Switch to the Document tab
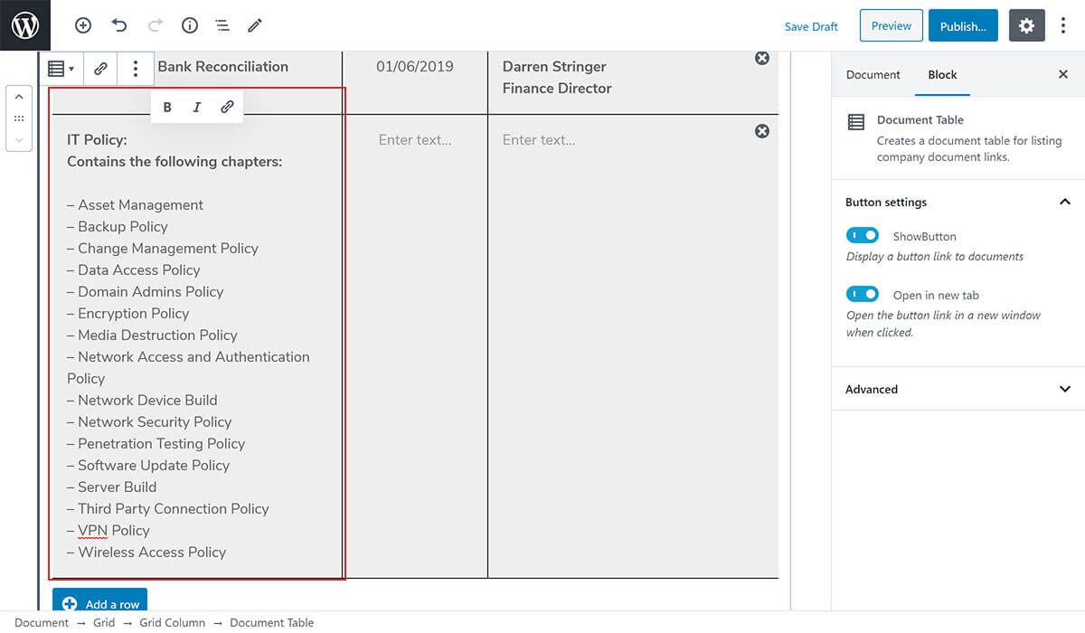This screenshot has width=1085, height=633. [x=873, y=74]
